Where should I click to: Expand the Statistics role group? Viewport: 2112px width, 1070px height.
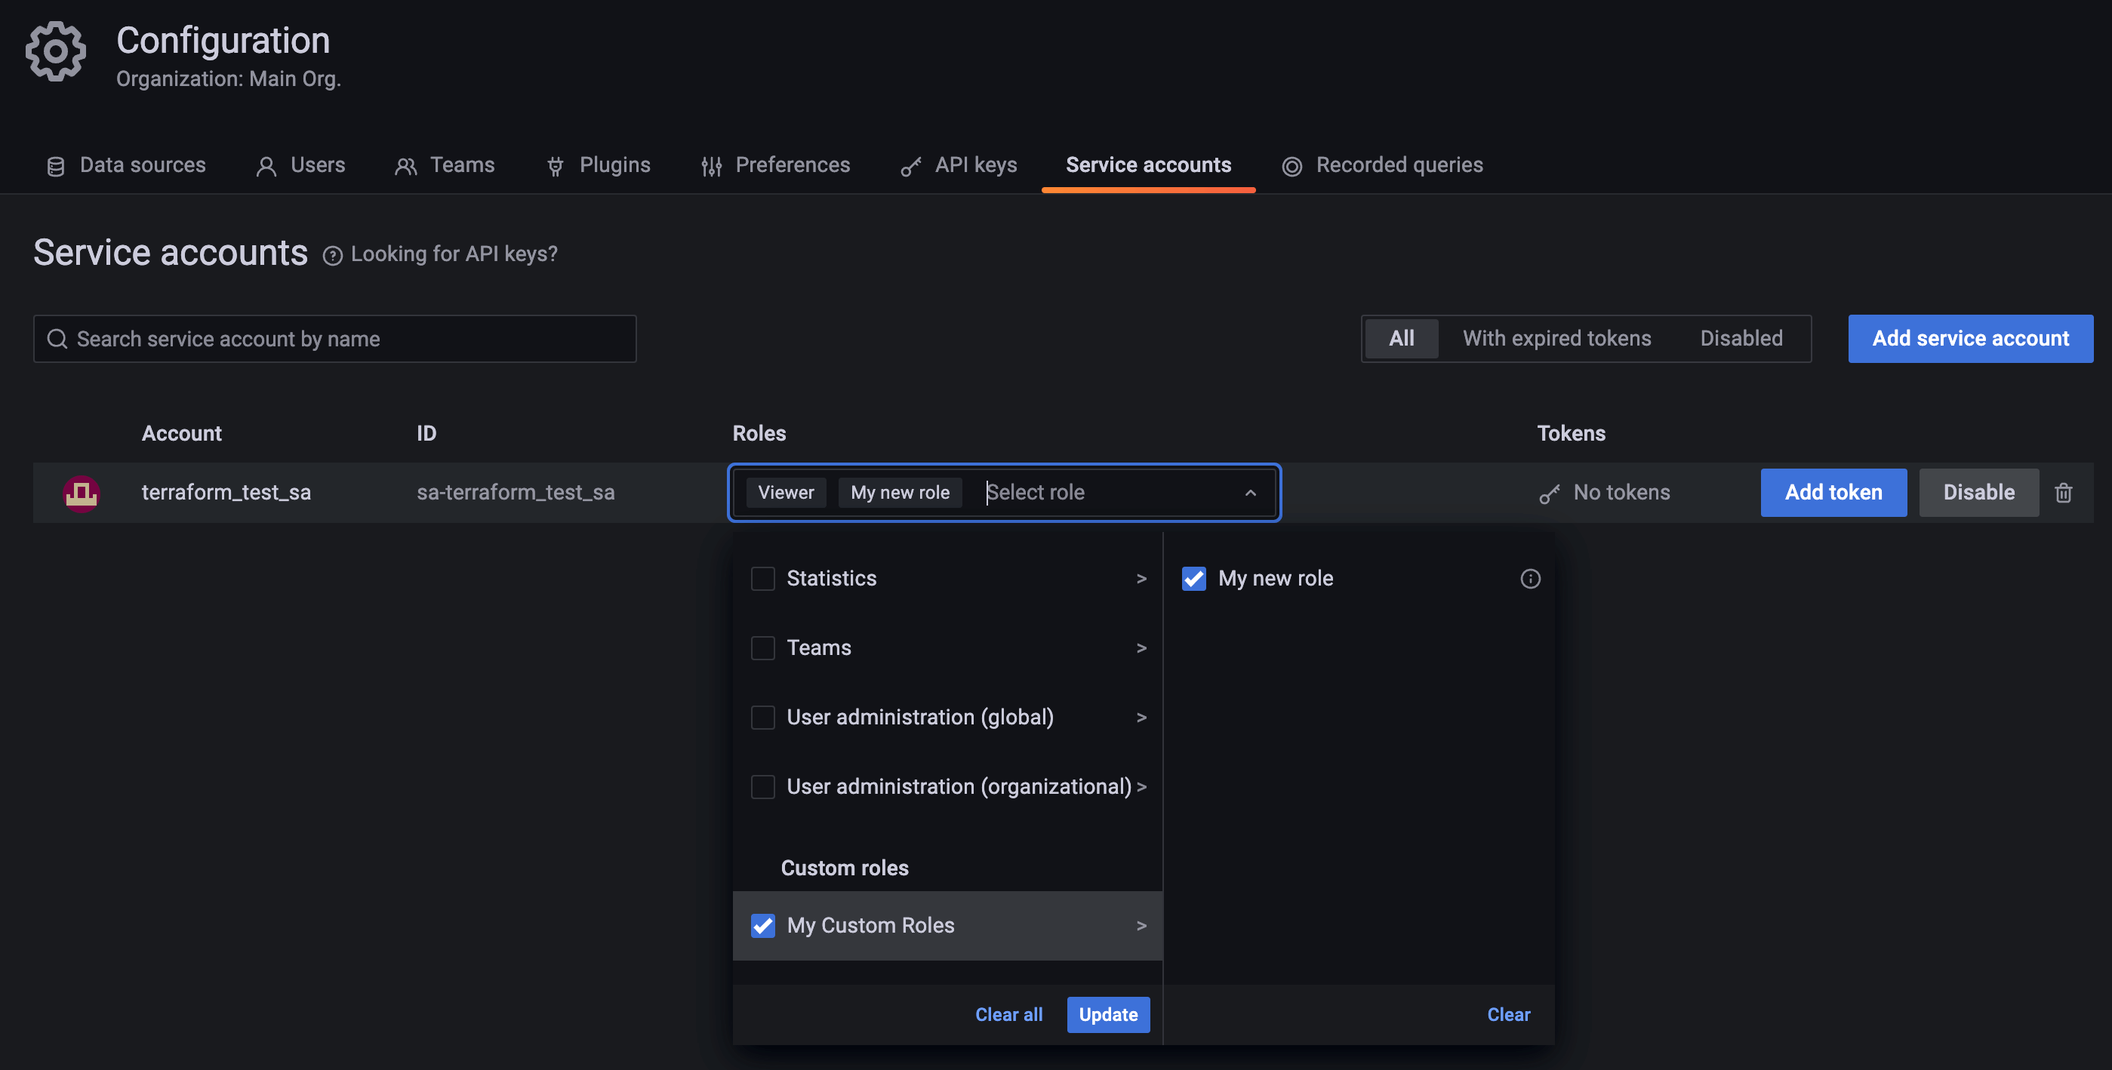click(x=1141, y=578)
